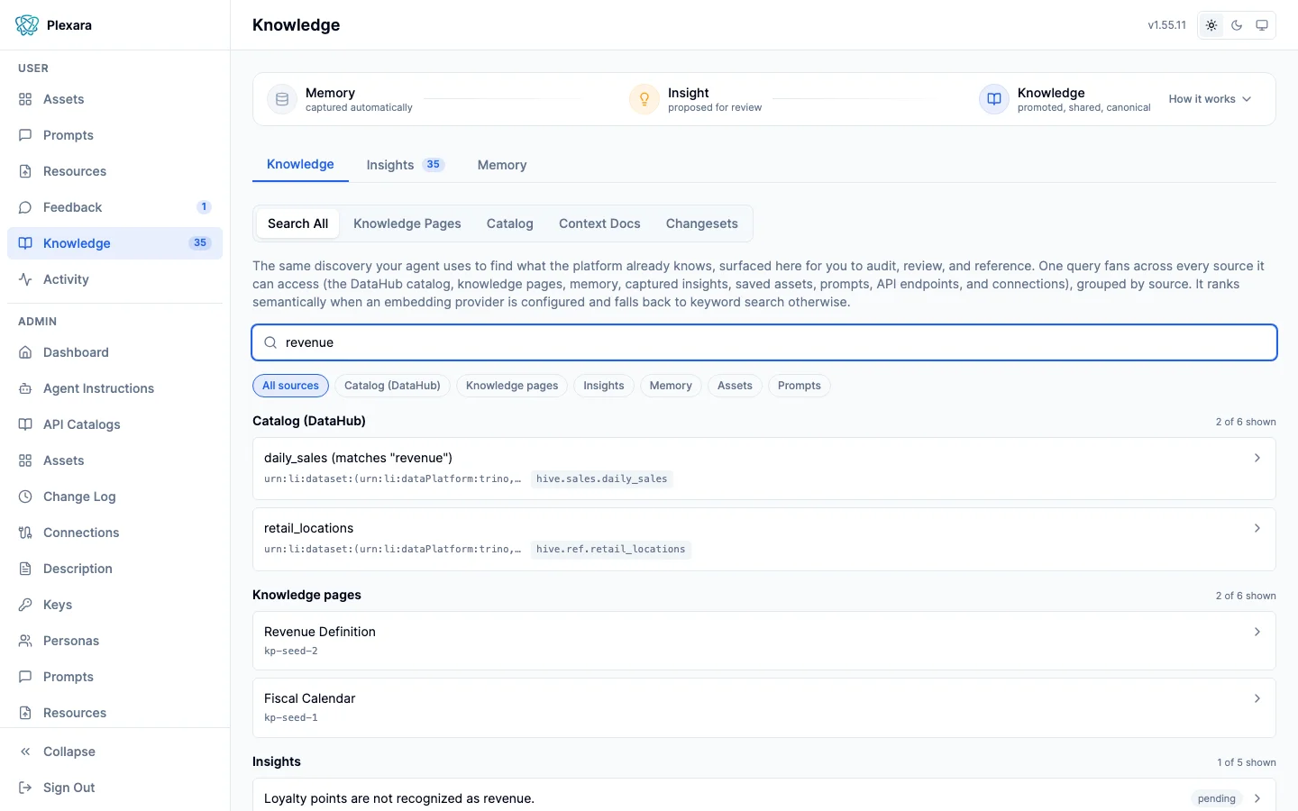Open Connections admin page

pyautogui.click(x=114, y=533)
